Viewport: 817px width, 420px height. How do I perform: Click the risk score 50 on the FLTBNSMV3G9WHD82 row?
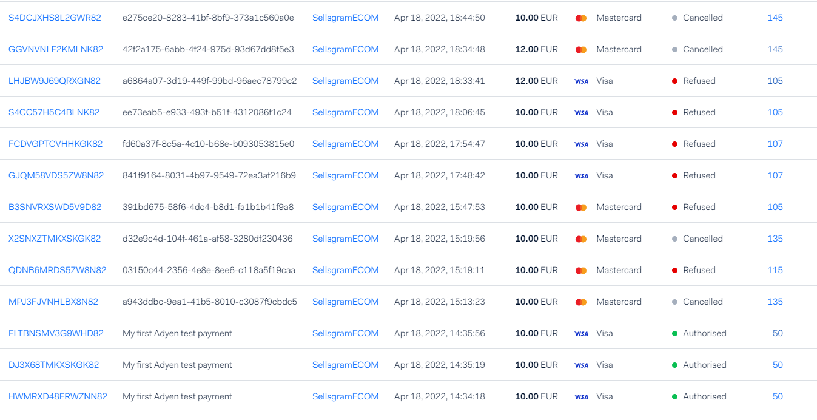778,333
